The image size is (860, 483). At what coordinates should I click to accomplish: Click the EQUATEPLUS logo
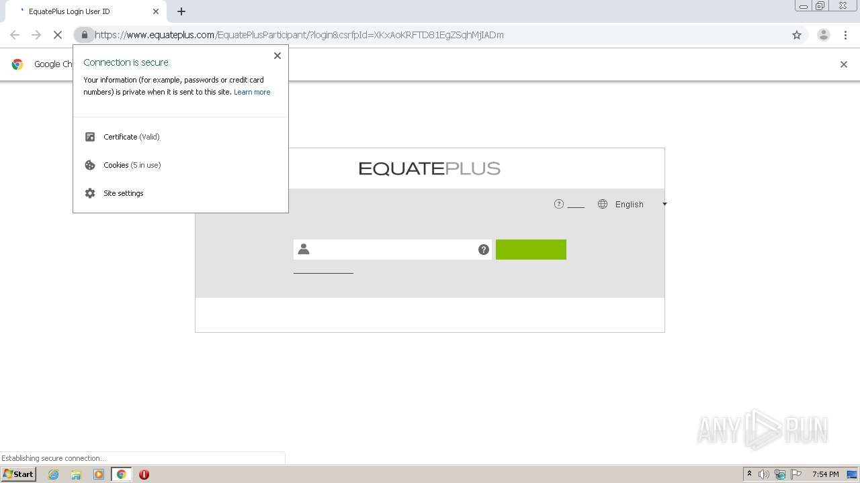[429, 168]
